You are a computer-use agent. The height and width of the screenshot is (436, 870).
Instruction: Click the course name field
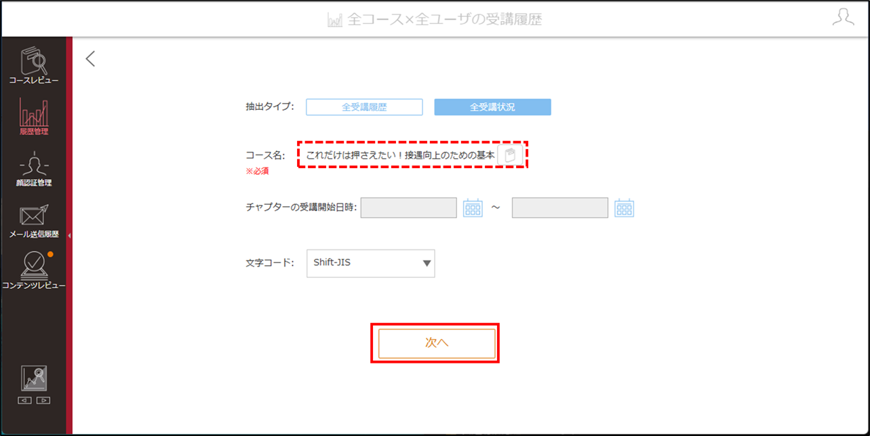point(400,155)
